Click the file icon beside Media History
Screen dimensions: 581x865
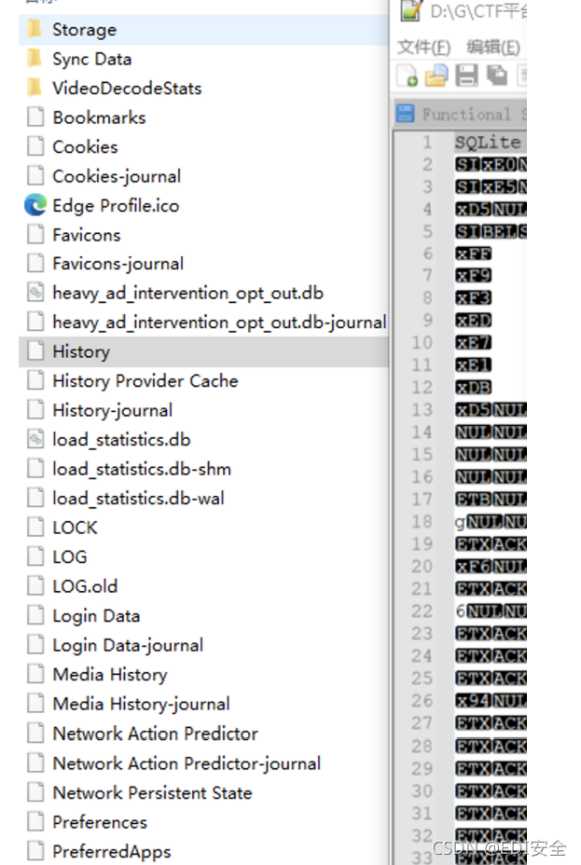(x=35, y=674)
